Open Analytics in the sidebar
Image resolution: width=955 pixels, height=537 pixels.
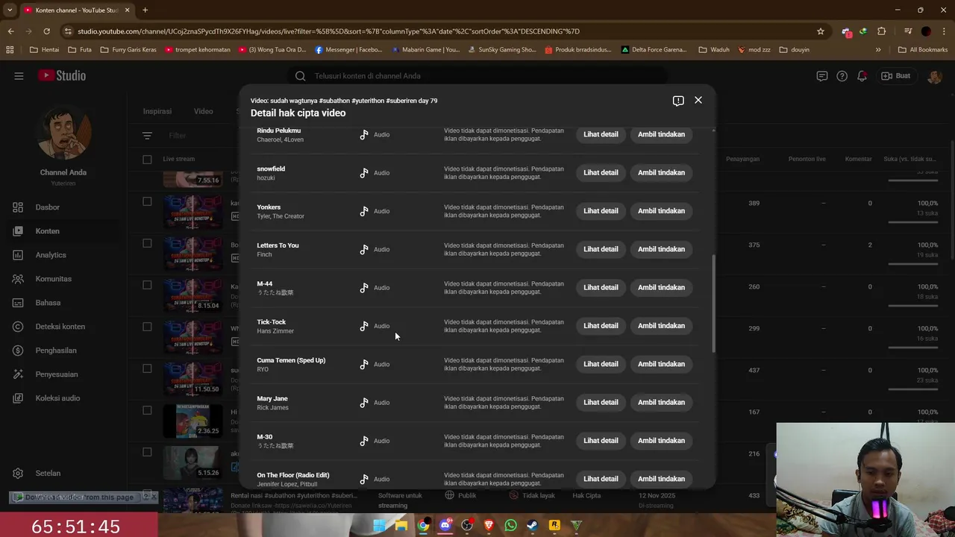[x=51, y=255]
